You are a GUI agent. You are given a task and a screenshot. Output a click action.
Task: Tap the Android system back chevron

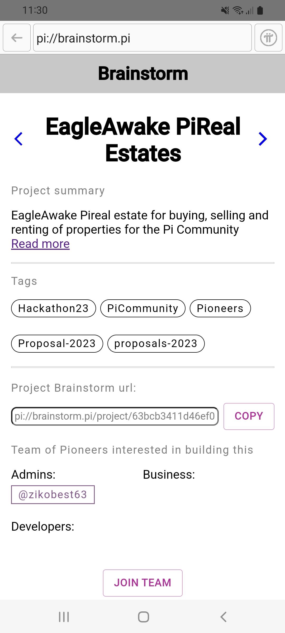[223, 617]
